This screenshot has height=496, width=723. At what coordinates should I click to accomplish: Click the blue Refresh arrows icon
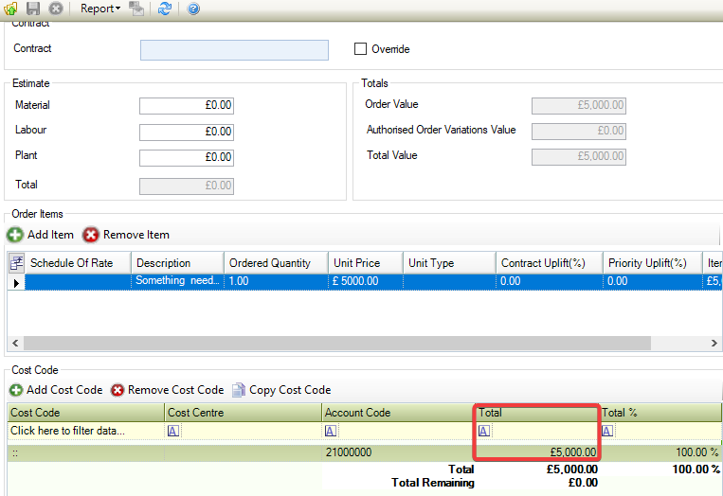pos(165,9)
